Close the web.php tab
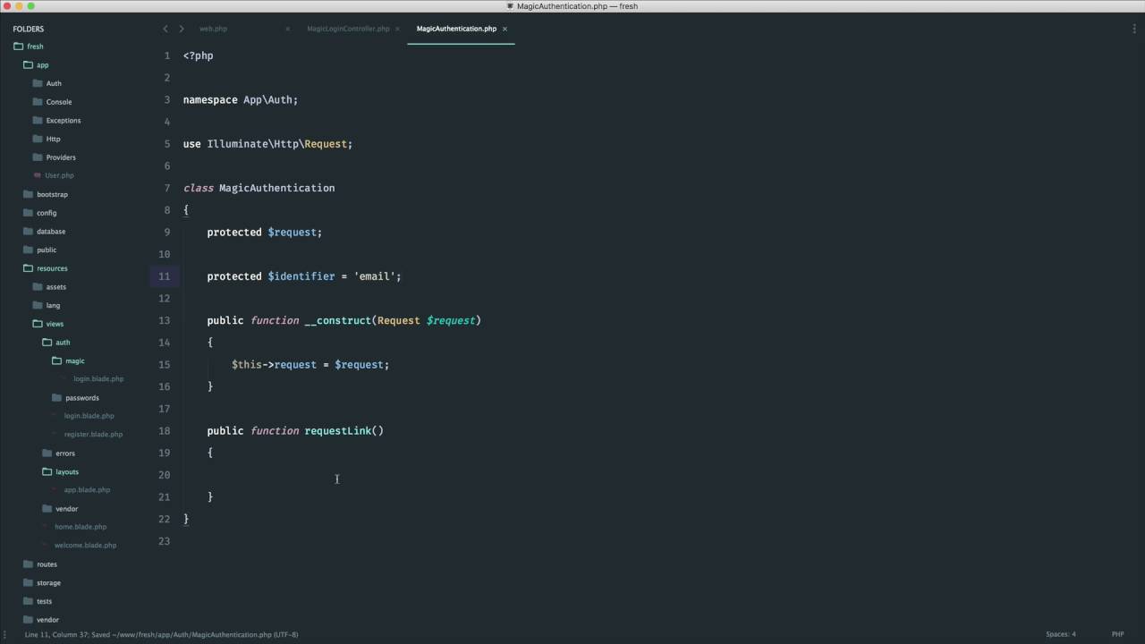The image size is (1145, 644). 287,29
